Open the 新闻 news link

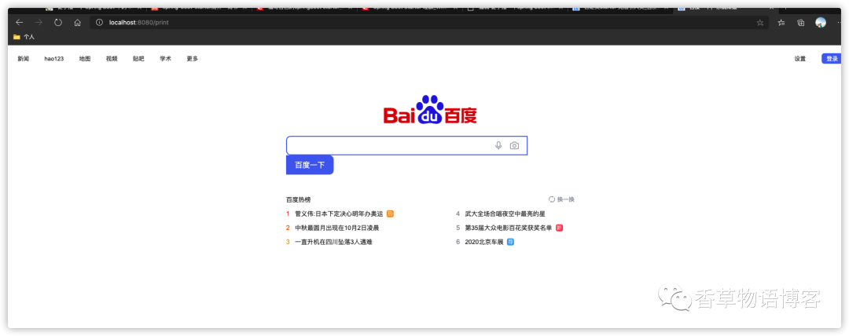[x=24, y=59]
